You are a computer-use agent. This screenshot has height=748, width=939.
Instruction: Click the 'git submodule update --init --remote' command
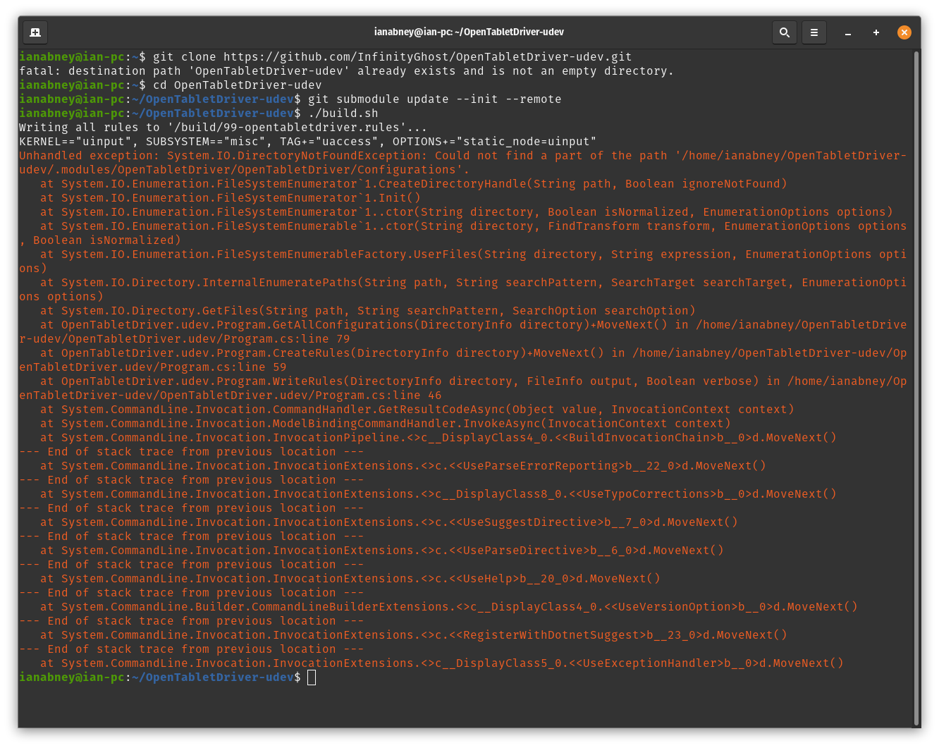(435, 99)
